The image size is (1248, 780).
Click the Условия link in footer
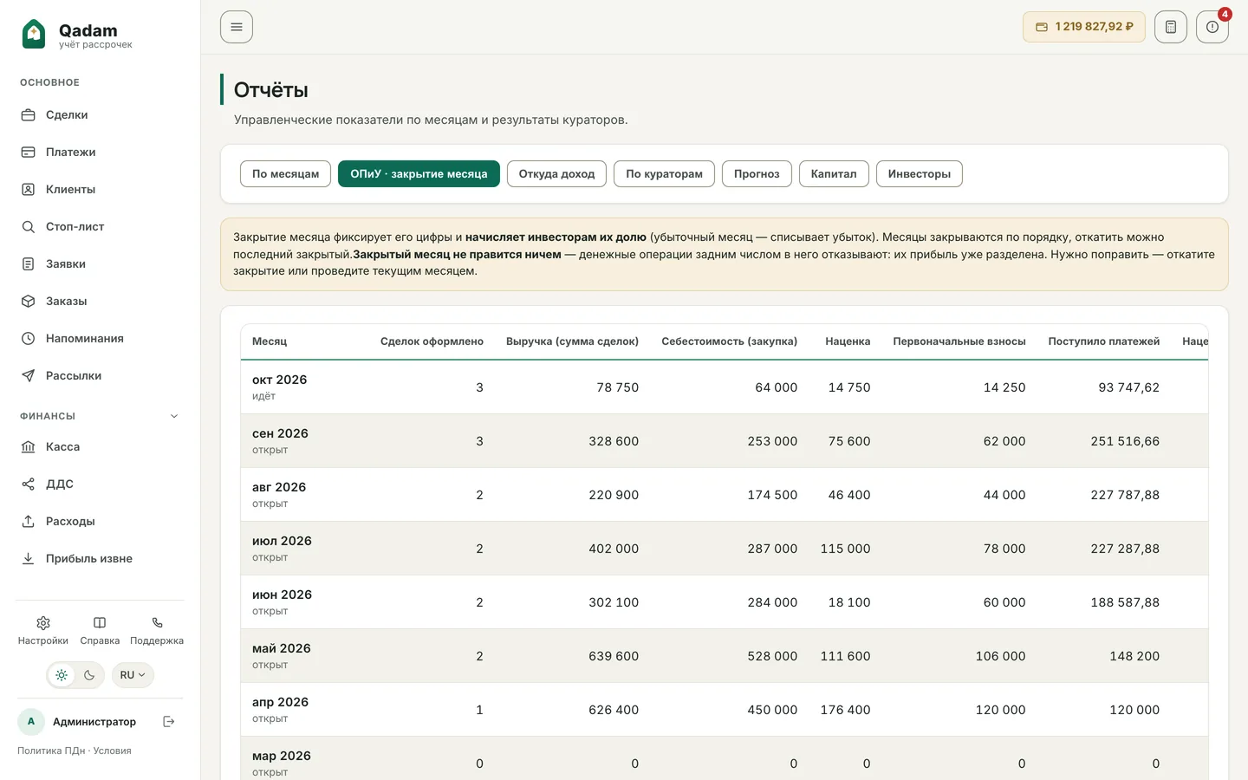click(113, 751)
